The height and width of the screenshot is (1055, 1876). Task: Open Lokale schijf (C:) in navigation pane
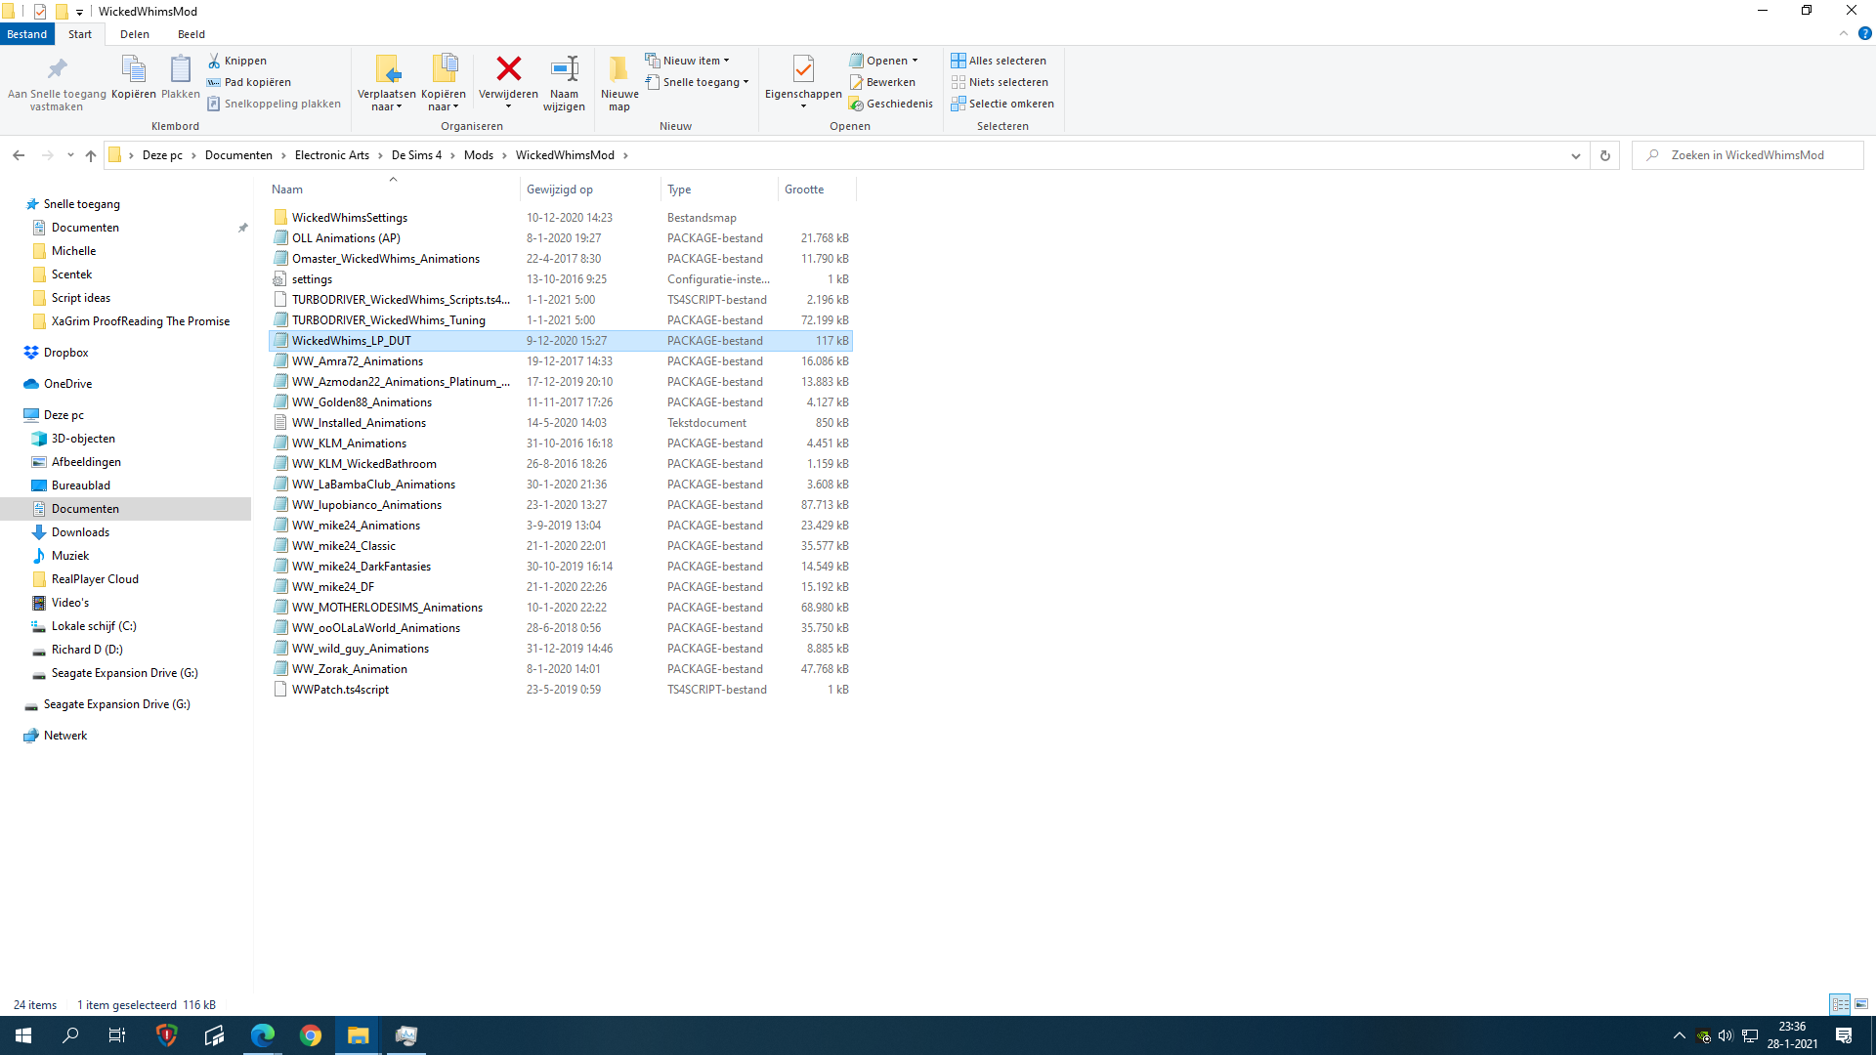(94, 626)
